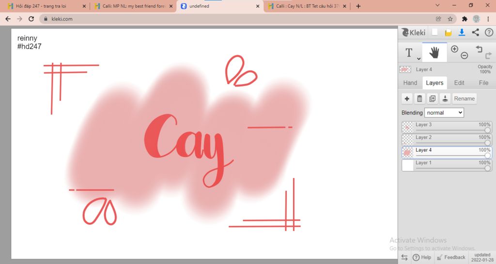The image size is (496, 264).
Task: Expand the tool chooser arrow next to the Text tool
Action: click(x=418, y=59)
